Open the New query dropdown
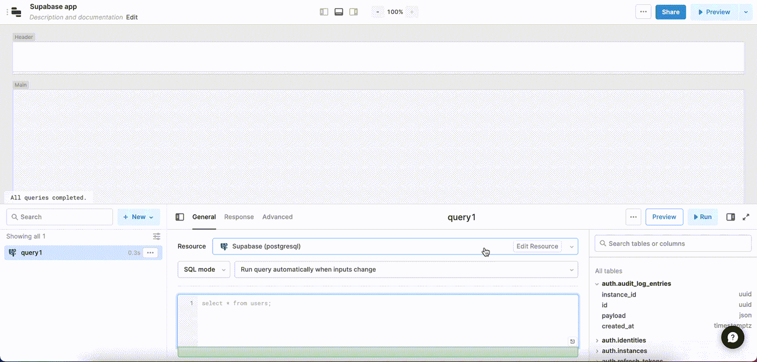This screenshot has width=757, height=362. click(x=138, y=217)
